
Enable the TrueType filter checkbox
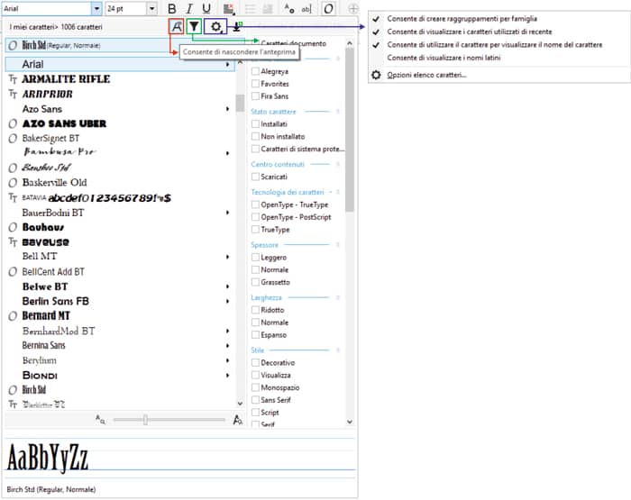(x=256, y=230)
